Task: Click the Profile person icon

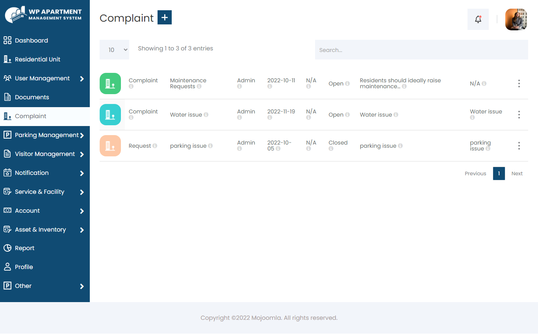Action: click(7, 267)
